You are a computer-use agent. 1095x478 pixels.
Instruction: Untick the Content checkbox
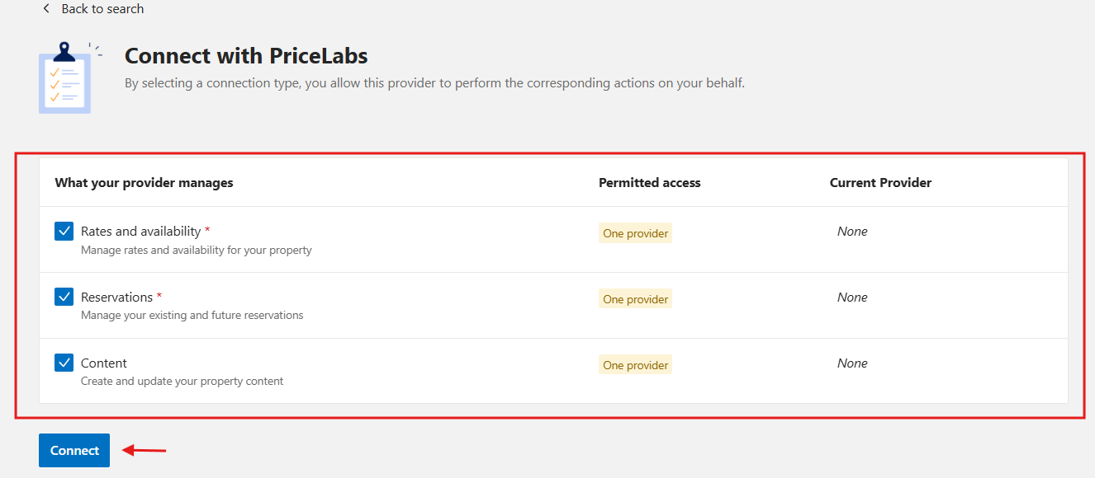64,363
